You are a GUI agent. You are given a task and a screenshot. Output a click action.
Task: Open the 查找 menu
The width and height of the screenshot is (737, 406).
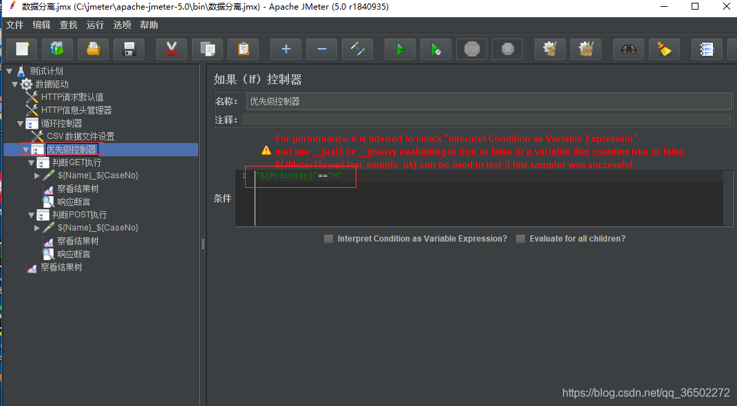(x=68, y=25)
